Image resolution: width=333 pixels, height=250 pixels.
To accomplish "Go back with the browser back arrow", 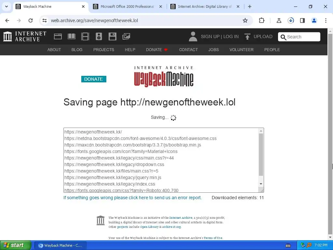I will [x=7, y=21].
